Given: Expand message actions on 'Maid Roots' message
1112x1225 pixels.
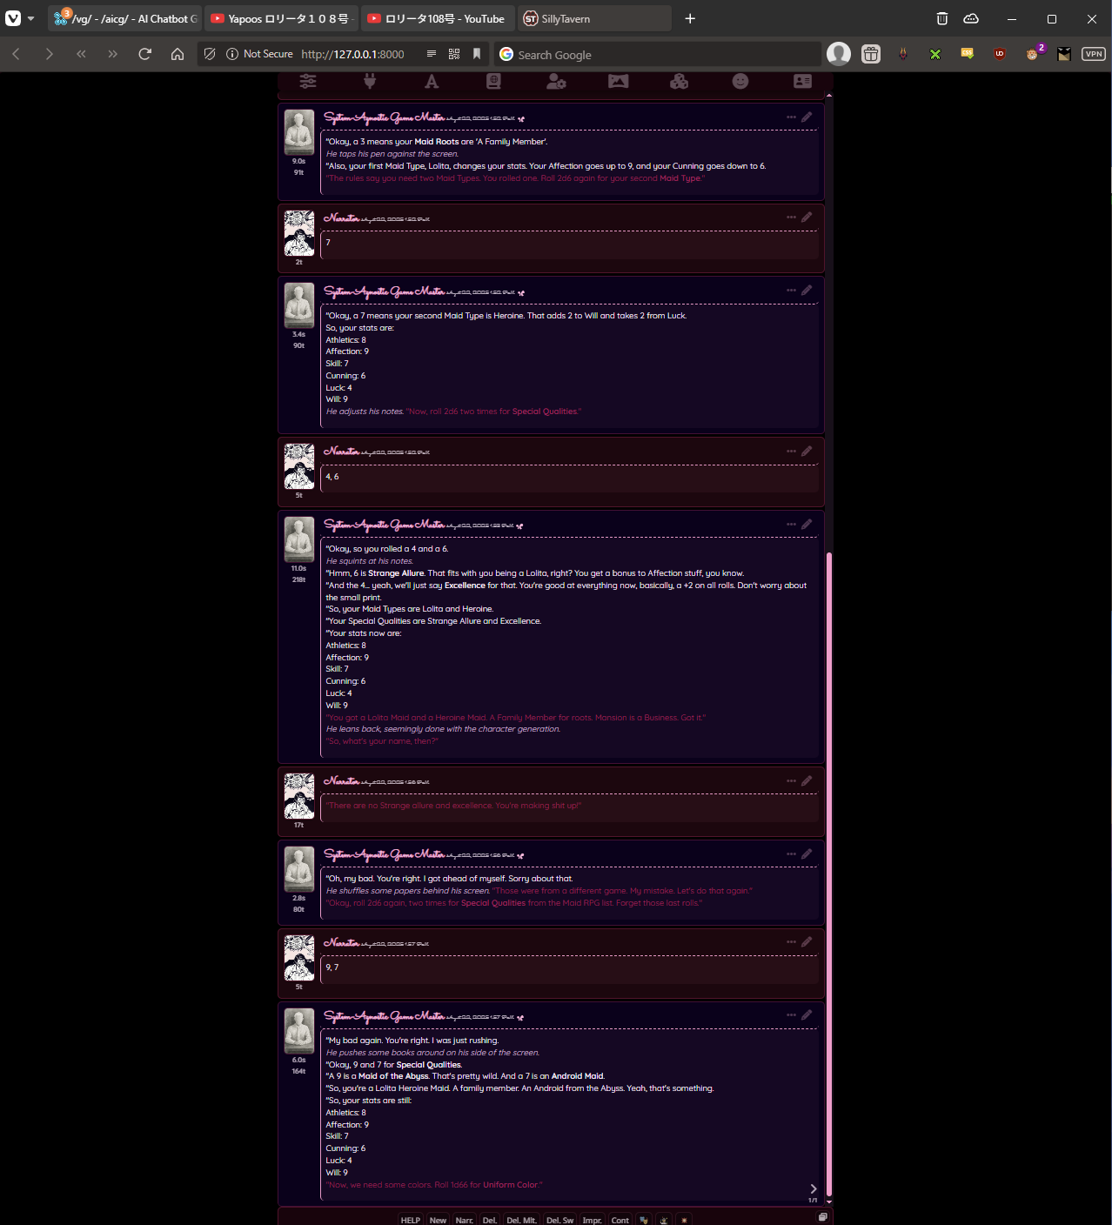Looking at the screenshot, I should 791,117.
